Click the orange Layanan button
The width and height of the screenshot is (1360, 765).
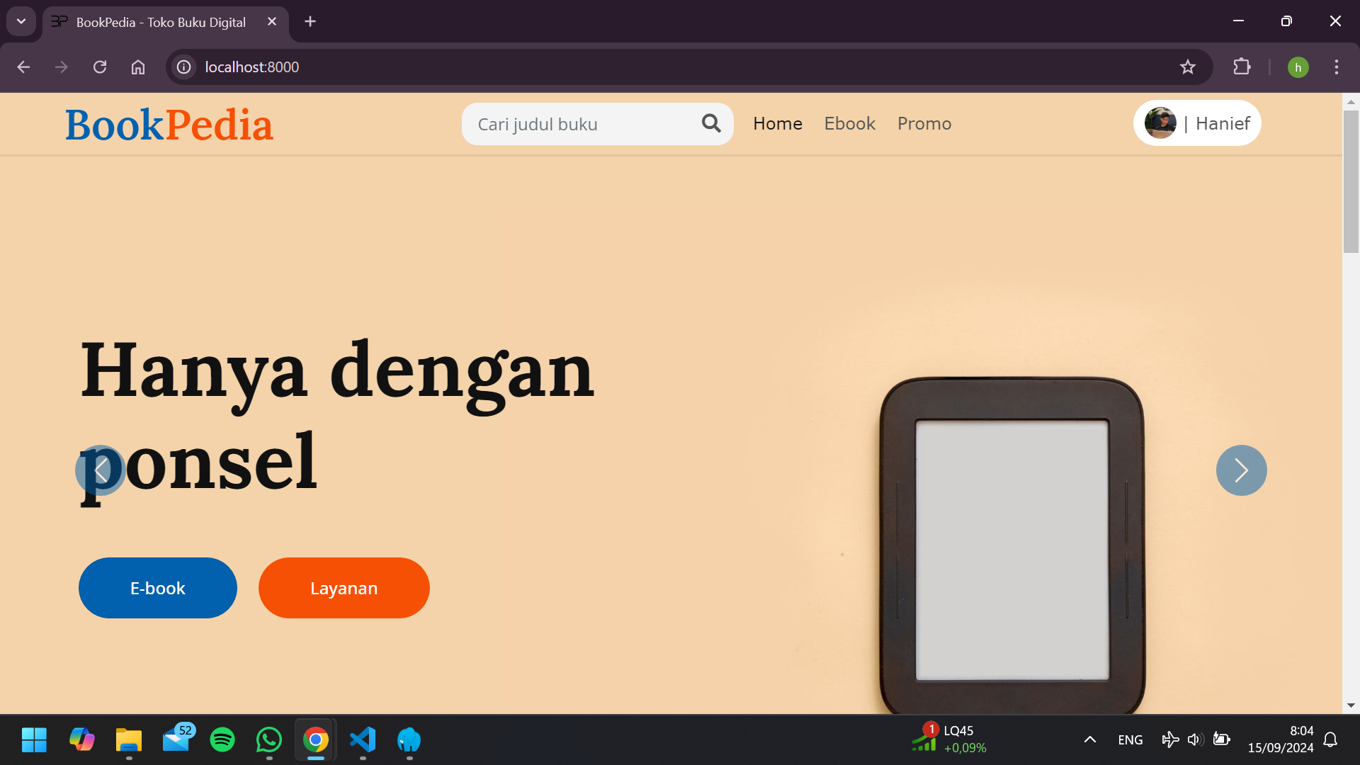point(344,587)
